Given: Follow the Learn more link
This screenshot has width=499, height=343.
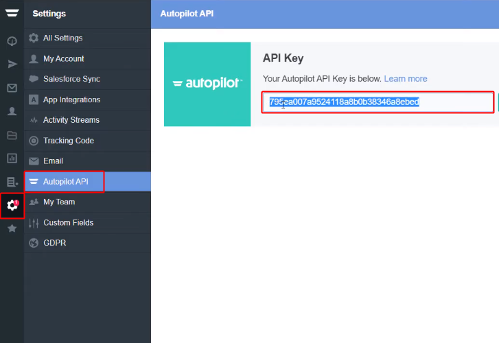Looking at the screenshot, I should click(x=406, y=79).
